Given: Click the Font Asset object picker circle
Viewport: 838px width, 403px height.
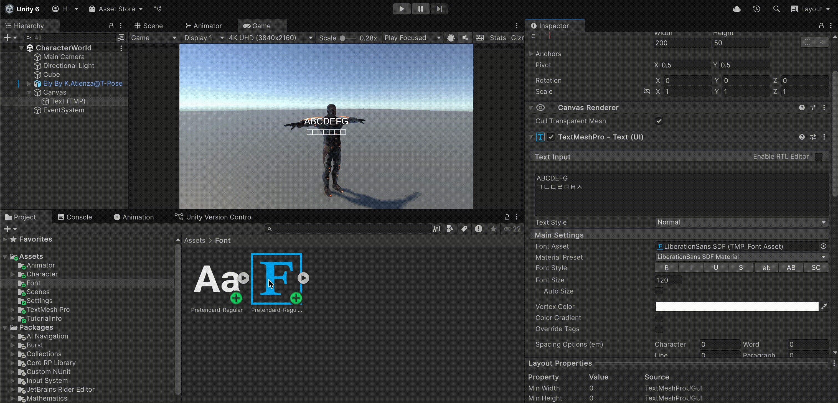Looking at the screenshot, I should [823, 246].
